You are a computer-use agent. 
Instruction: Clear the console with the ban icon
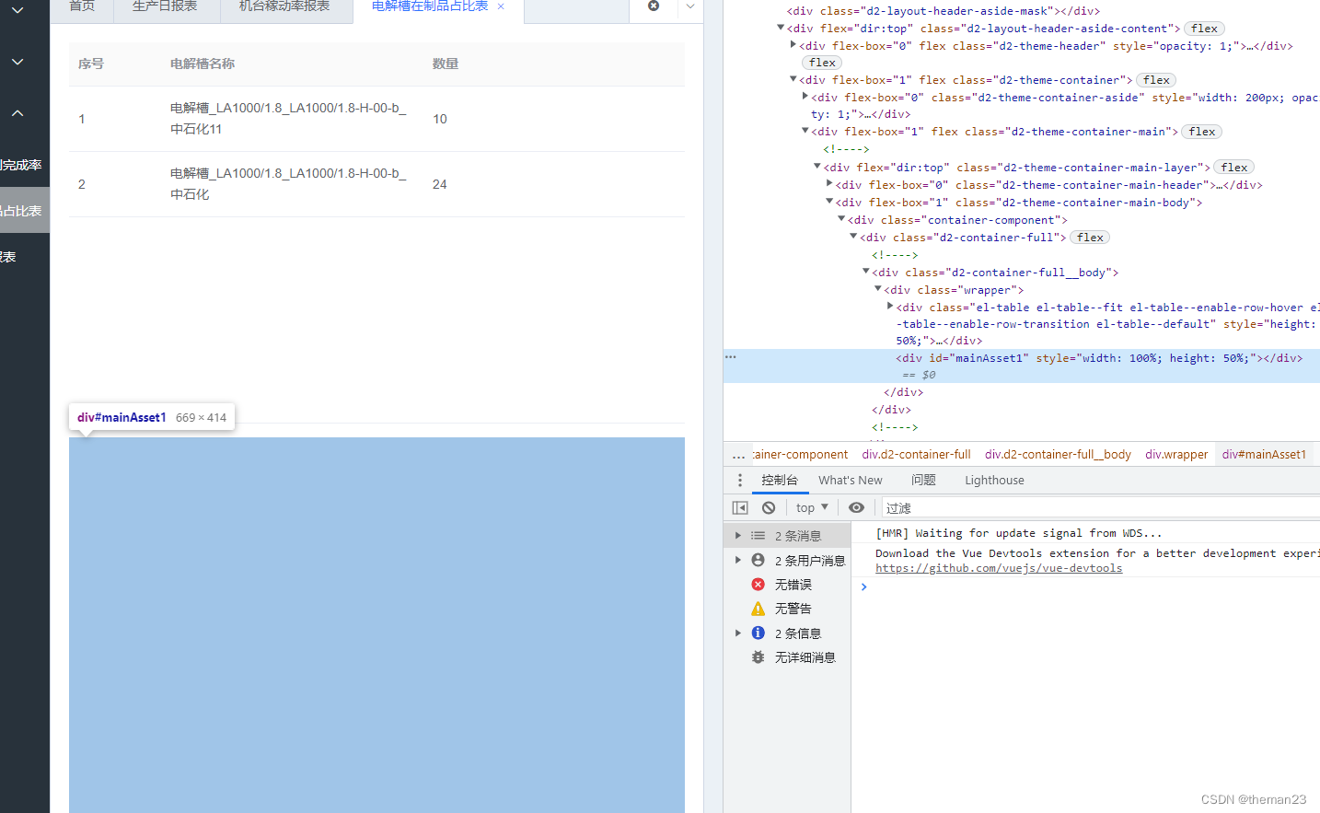(x=769, y=507)
